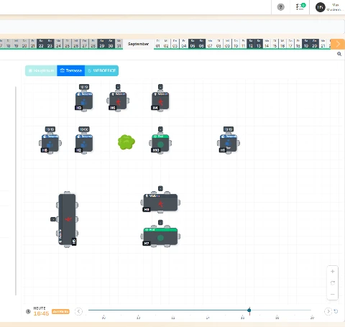This screenshot has height=327, width=345.
Task: Open the task checklist icon with green badge
Action: pos(300,6)
